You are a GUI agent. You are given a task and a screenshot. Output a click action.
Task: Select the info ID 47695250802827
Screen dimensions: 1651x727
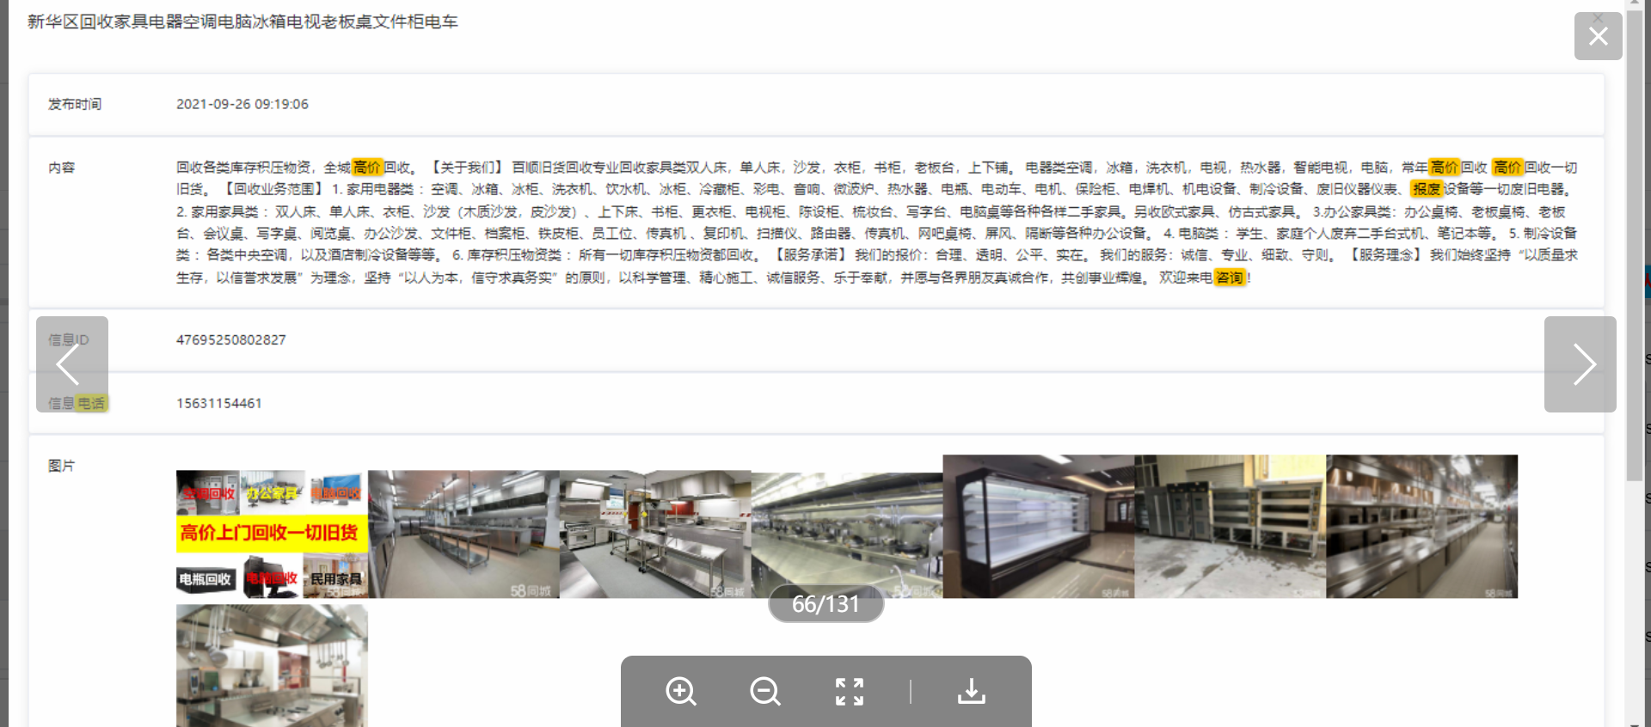click(x=231, y=339)
